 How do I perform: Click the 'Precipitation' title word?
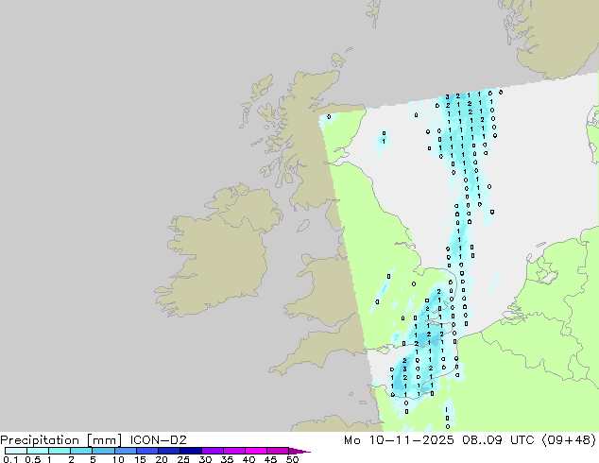[40, 440]
